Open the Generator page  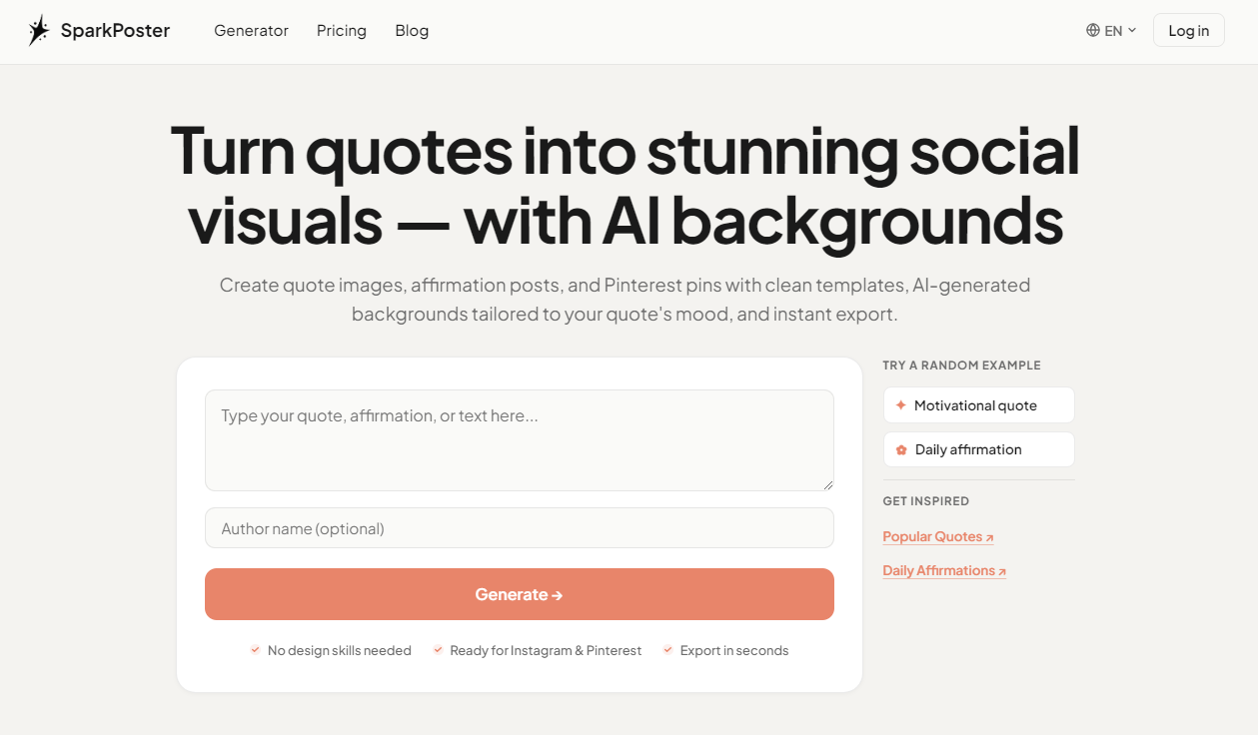pyautogui.click(x=251, y=30)
